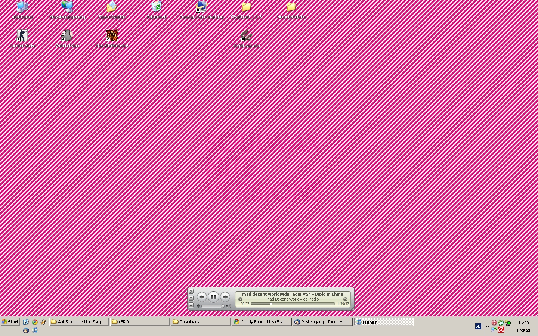
Task: Open the DE keyboard language selector
Action: point(478,326)
